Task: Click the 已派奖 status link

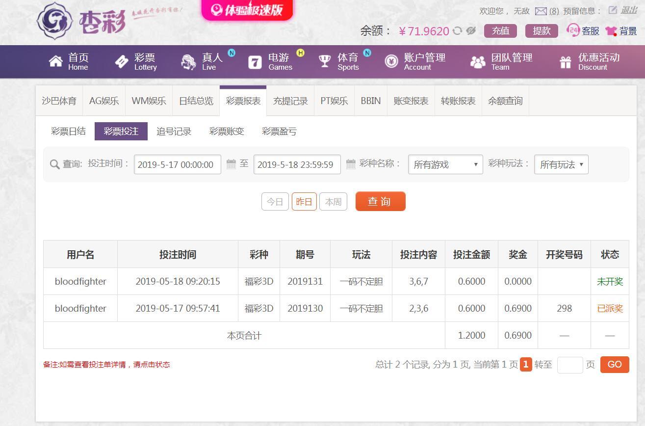Action: coord(610,309)
